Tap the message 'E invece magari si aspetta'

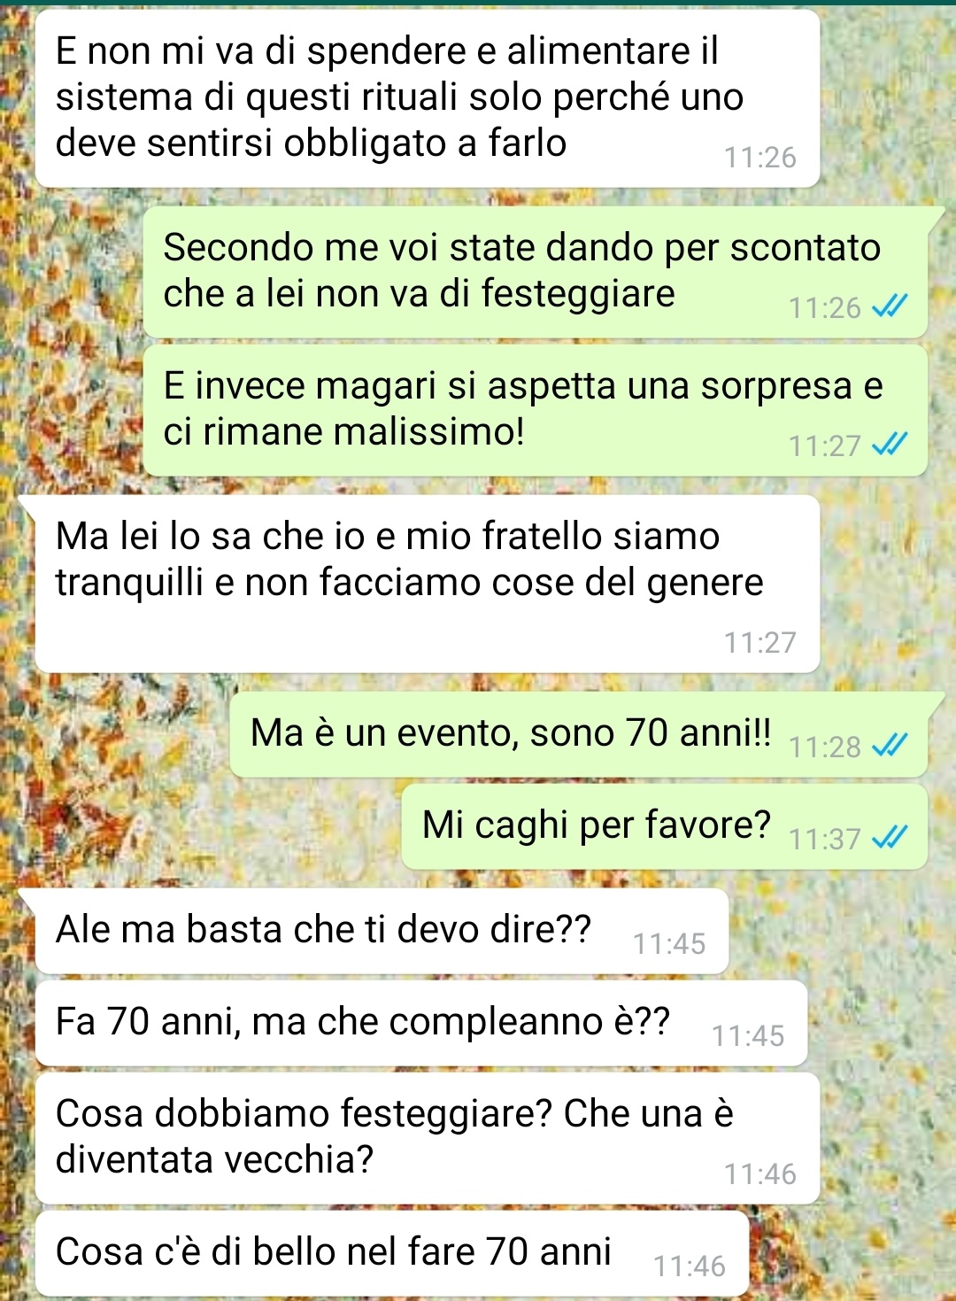click(535, 410)
